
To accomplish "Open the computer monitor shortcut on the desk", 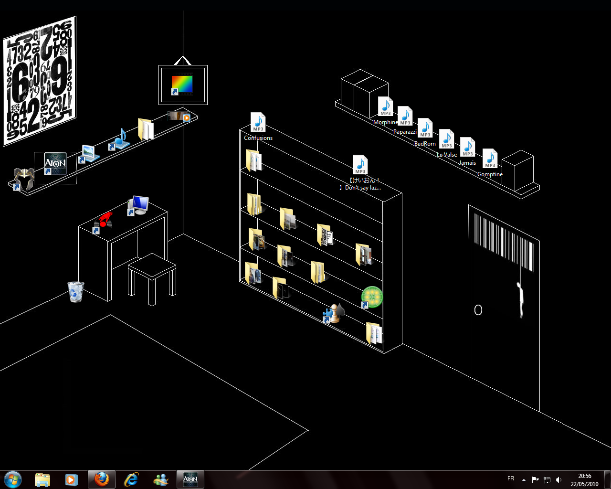I will click(x=138, y=205).
